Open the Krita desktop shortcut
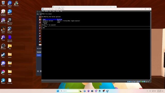 [x=3, y=72]
